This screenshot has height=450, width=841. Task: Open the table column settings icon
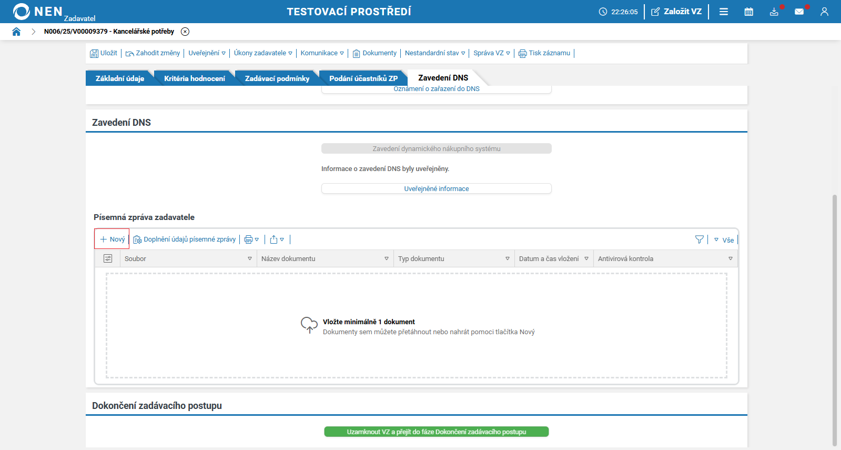coord(108,258)
